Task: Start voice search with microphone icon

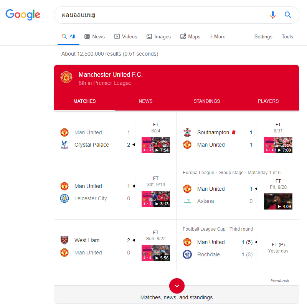Action: coord(273,15)
